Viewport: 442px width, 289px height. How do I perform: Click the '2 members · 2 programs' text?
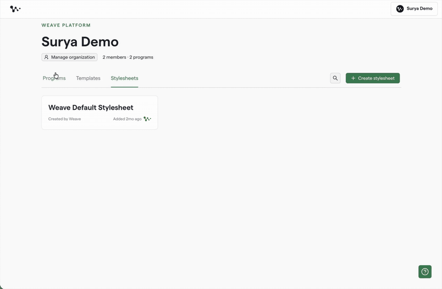[x=128, y=57]
